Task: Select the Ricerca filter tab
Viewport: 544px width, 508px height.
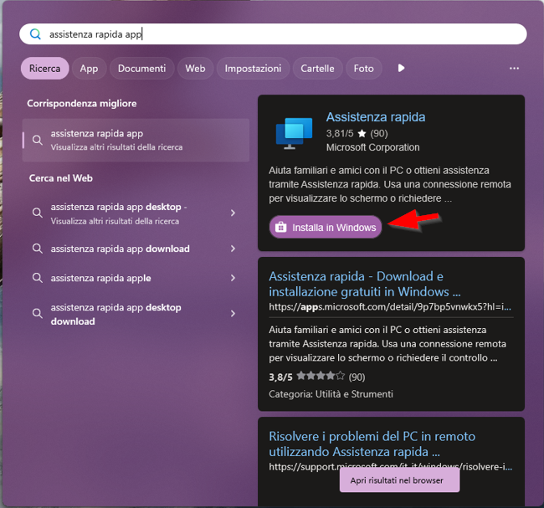Action: pos(44,69)
